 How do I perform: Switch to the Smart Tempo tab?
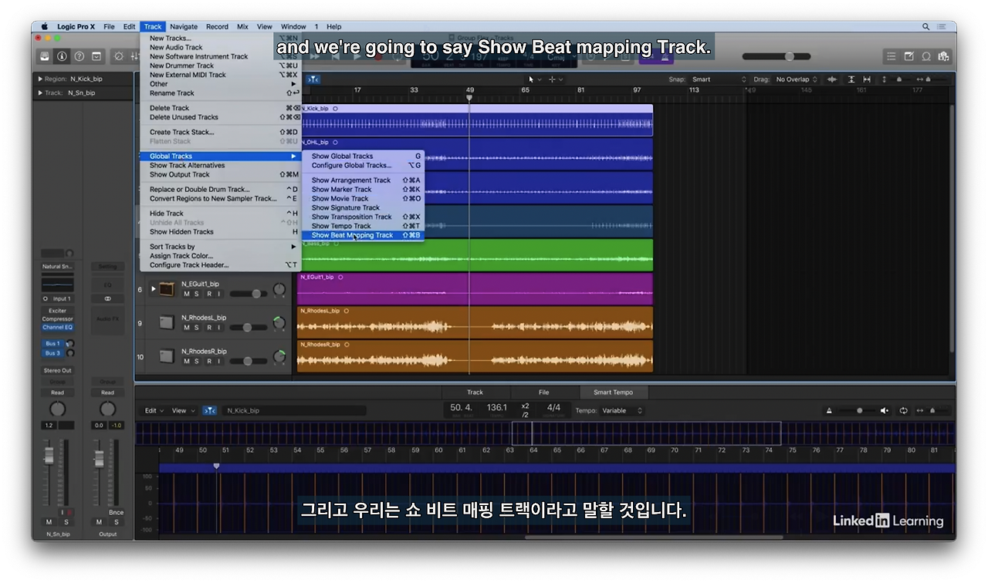613,393
